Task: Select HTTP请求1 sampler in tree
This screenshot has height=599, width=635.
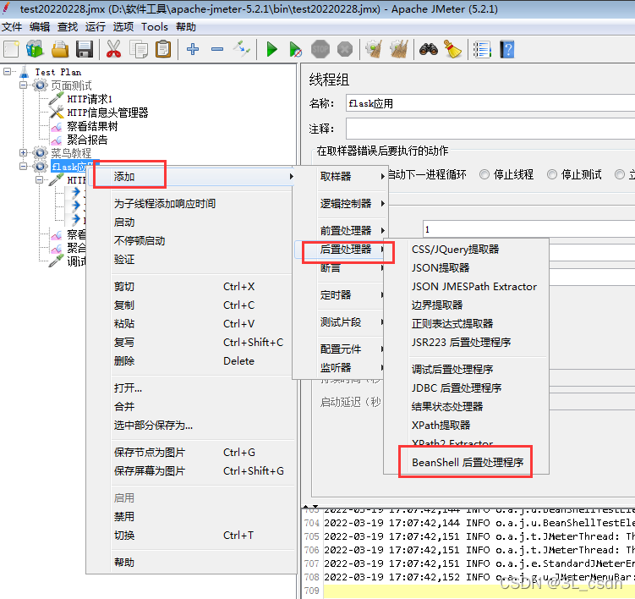Action: pos(90,99)
